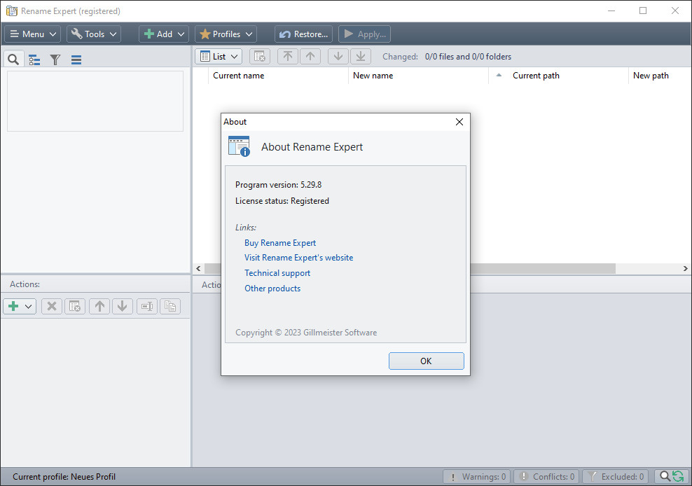Click the rename action icon
Viewport: 692px width, 486px height.
pyautogui.click(x=147, y=306)
